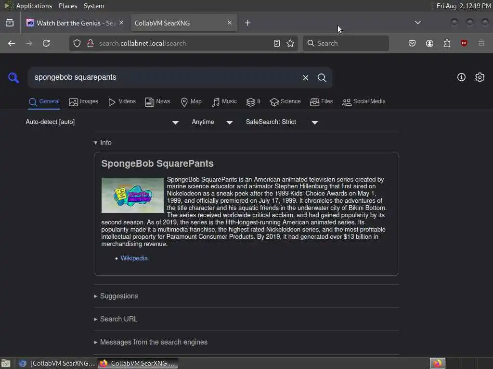Open the Anytime time range dropdown
The width and height of the screenshot is (493, 369).
[212, 122]
